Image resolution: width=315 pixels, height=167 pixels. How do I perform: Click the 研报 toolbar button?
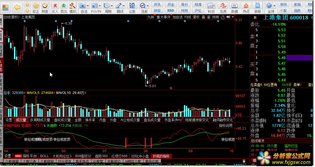[x=157, y=10]
